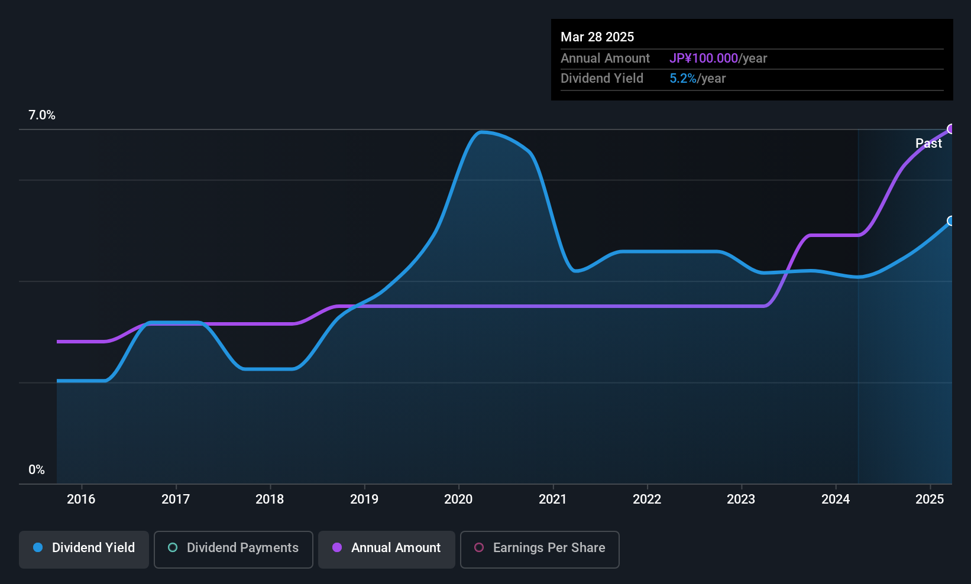The image size is (971, 584).
Task: Enable the Earnings Per Share series
Action: (540, 549)
